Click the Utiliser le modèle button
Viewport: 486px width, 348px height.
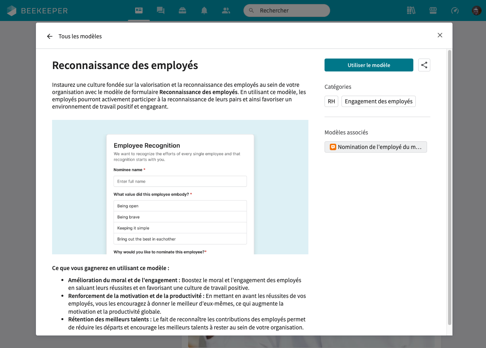(x=369, y=65)
